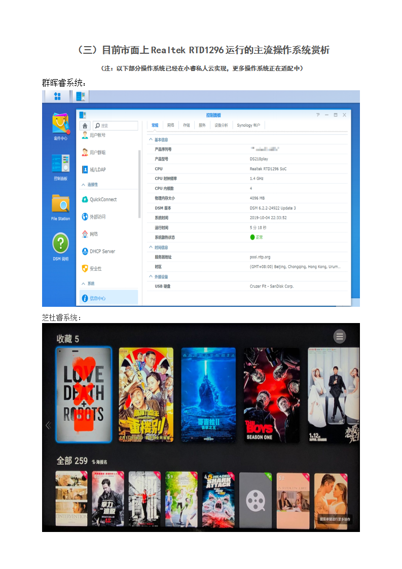Viewport: 402px width, 569px height.
Task: Select the 5 Headed Shark Attack thumbnail
Action: [x=218, y=500]
